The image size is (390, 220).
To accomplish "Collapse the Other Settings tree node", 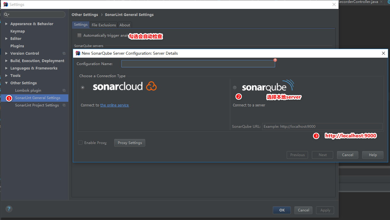I will pyautogui.click(x=7, y=83).
